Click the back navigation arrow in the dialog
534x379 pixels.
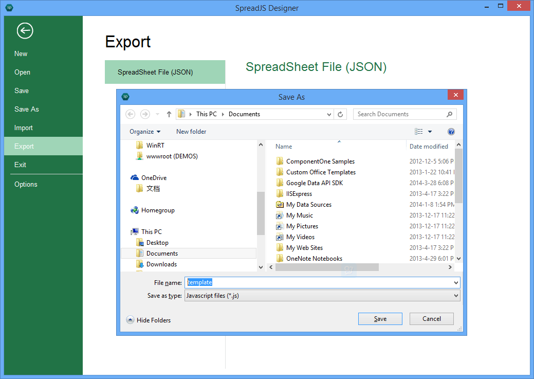pos(130,114)
